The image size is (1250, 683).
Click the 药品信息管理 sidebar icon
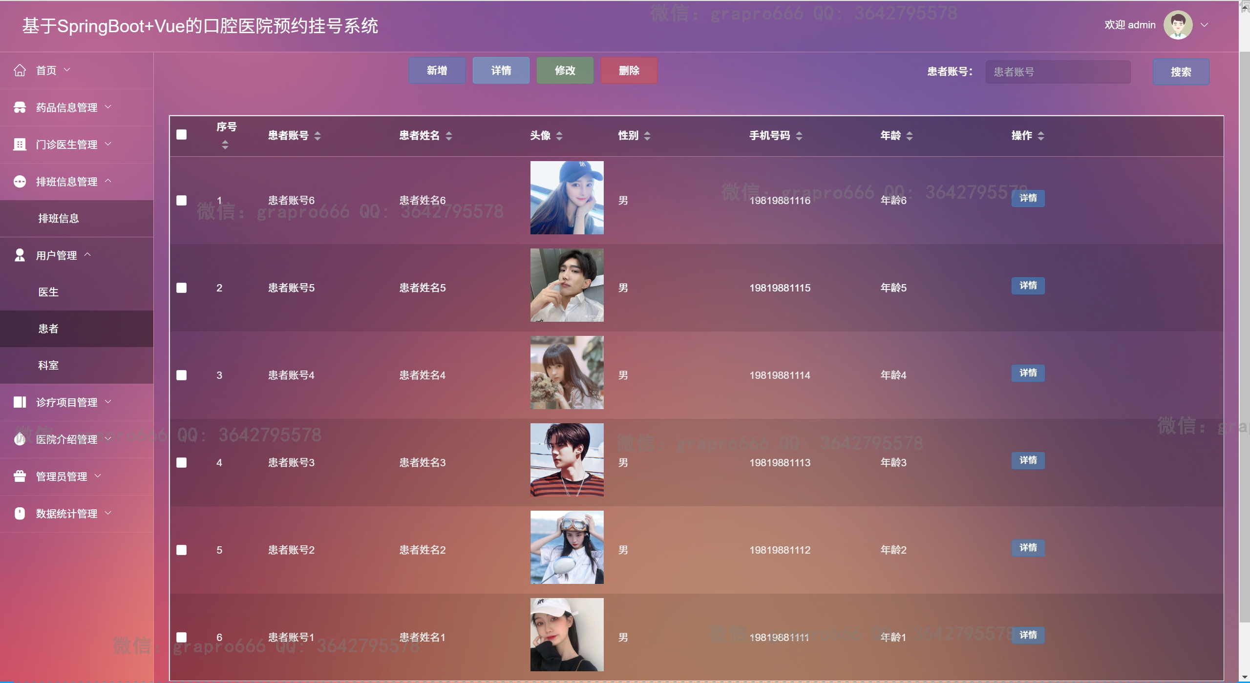[x=20, y=107]
